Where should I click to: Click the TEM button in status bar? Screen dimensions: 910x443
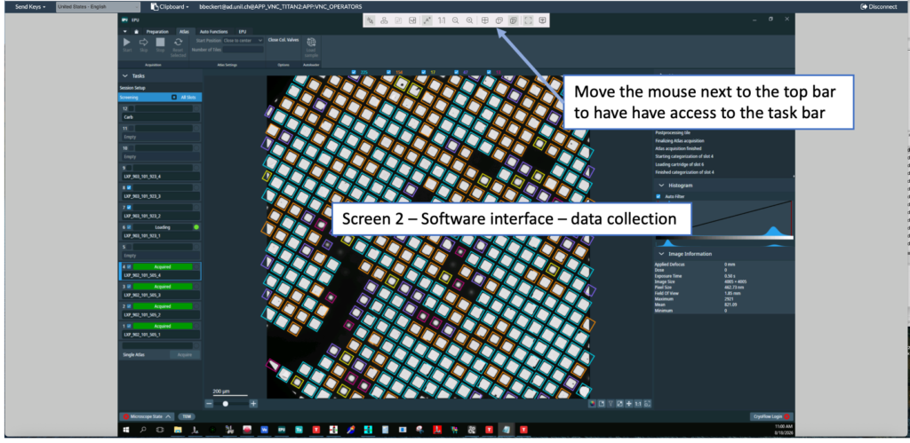pyautogui.click(x=187, y=416)
